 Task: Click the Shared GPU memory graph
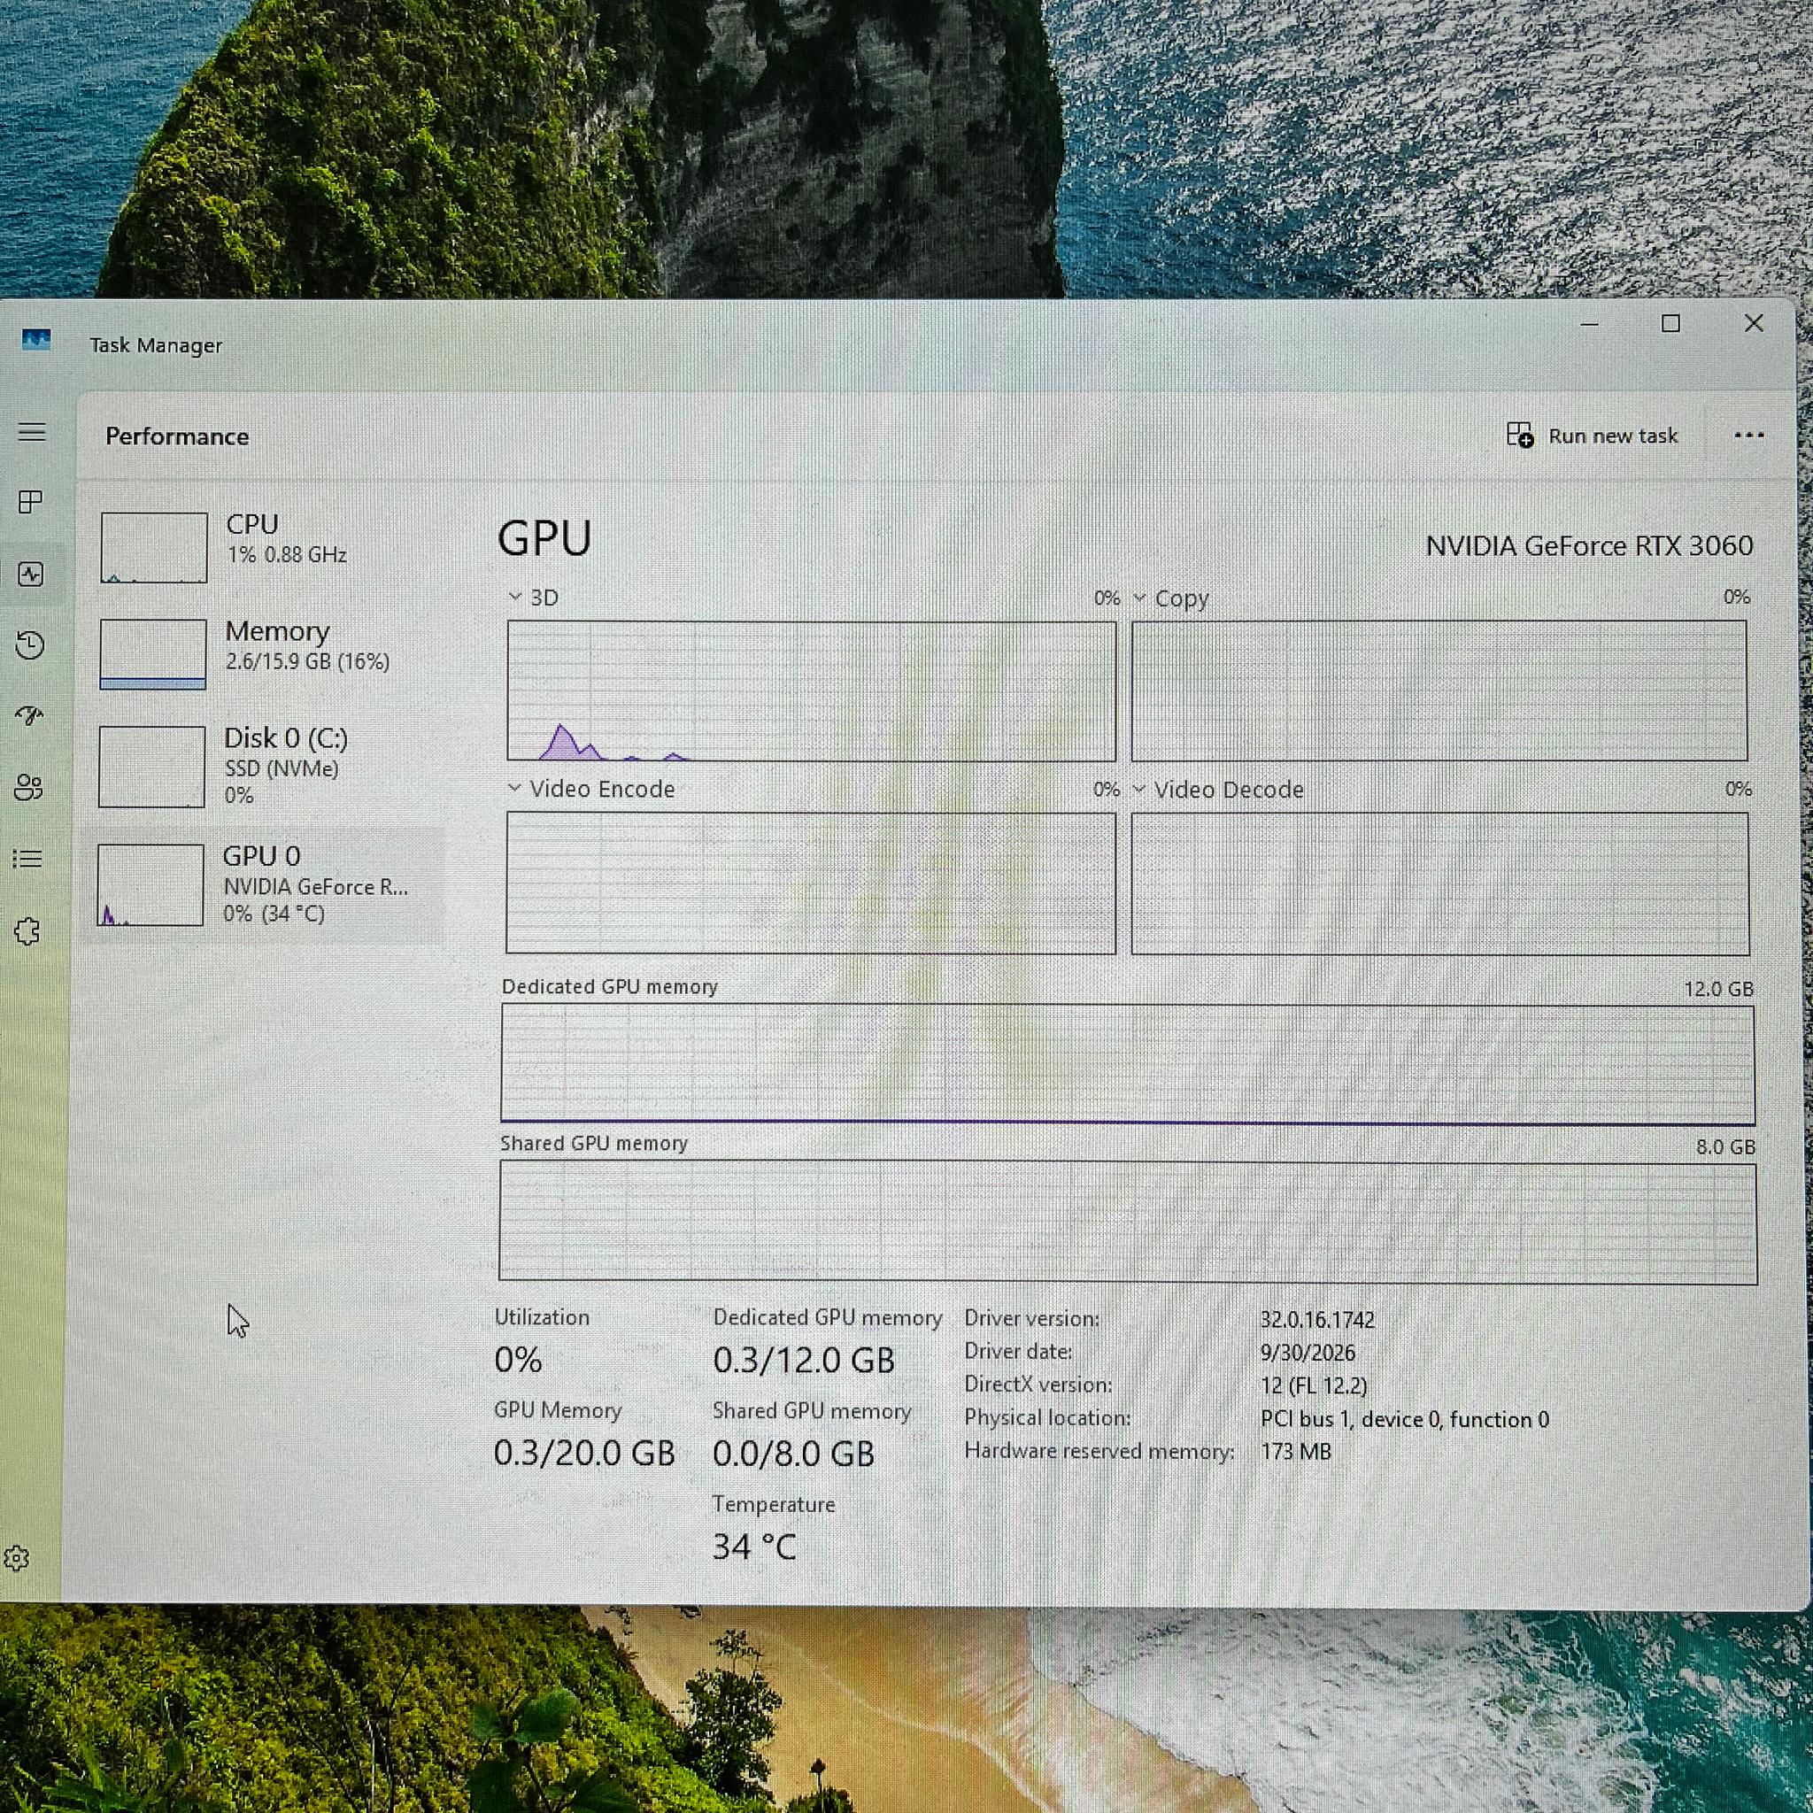click(x=1128, y=1223)
